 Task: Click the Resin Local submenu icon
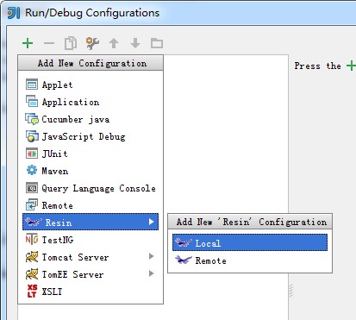click(x=184, y=242)
